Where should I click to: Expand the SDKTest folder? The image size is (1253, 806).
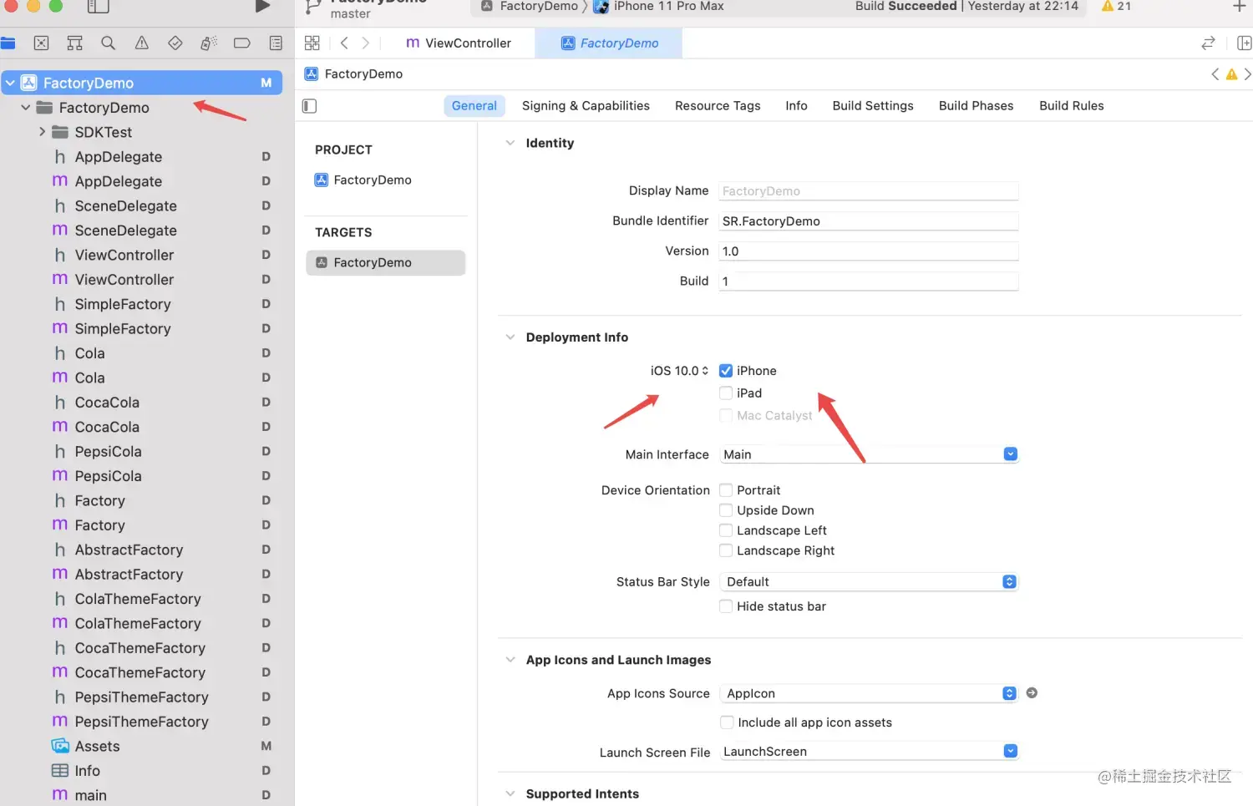point(42,132)
